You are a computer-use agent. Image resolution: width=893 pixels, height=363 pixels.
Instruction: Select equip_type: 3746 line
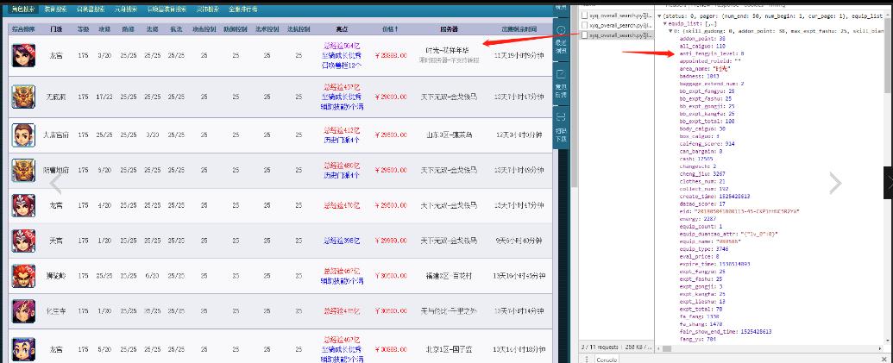pyautogui.click(x=702, y=248)
